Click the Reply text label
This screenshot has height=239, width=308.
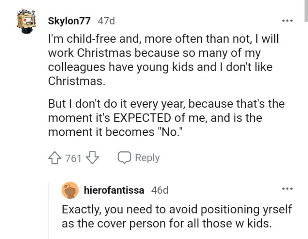tap(147, 158)
